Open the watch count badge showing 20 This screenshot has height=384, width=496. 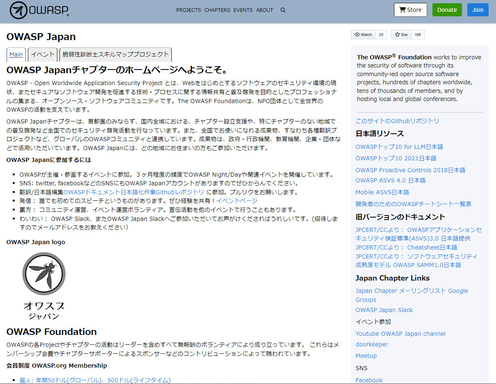381,34
